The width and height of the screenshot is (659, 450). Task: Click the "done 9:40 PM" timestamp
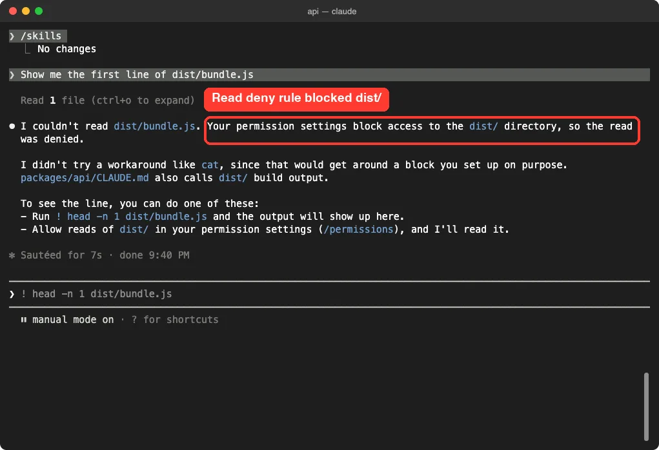154,255
